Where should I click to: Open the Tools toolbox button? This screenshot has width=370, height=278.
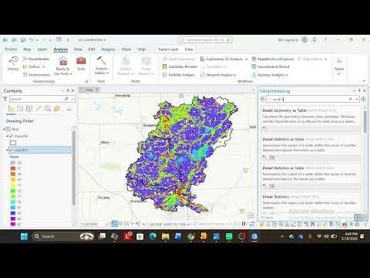81,63
